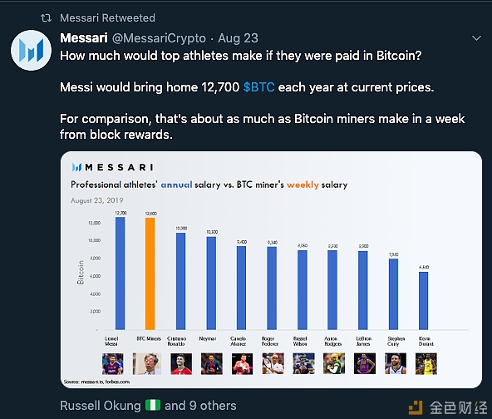Viewport: 492px width, 419px height.
Task: Click the LeBron James photo thumbnail
Action: click(x=365, y=364)
